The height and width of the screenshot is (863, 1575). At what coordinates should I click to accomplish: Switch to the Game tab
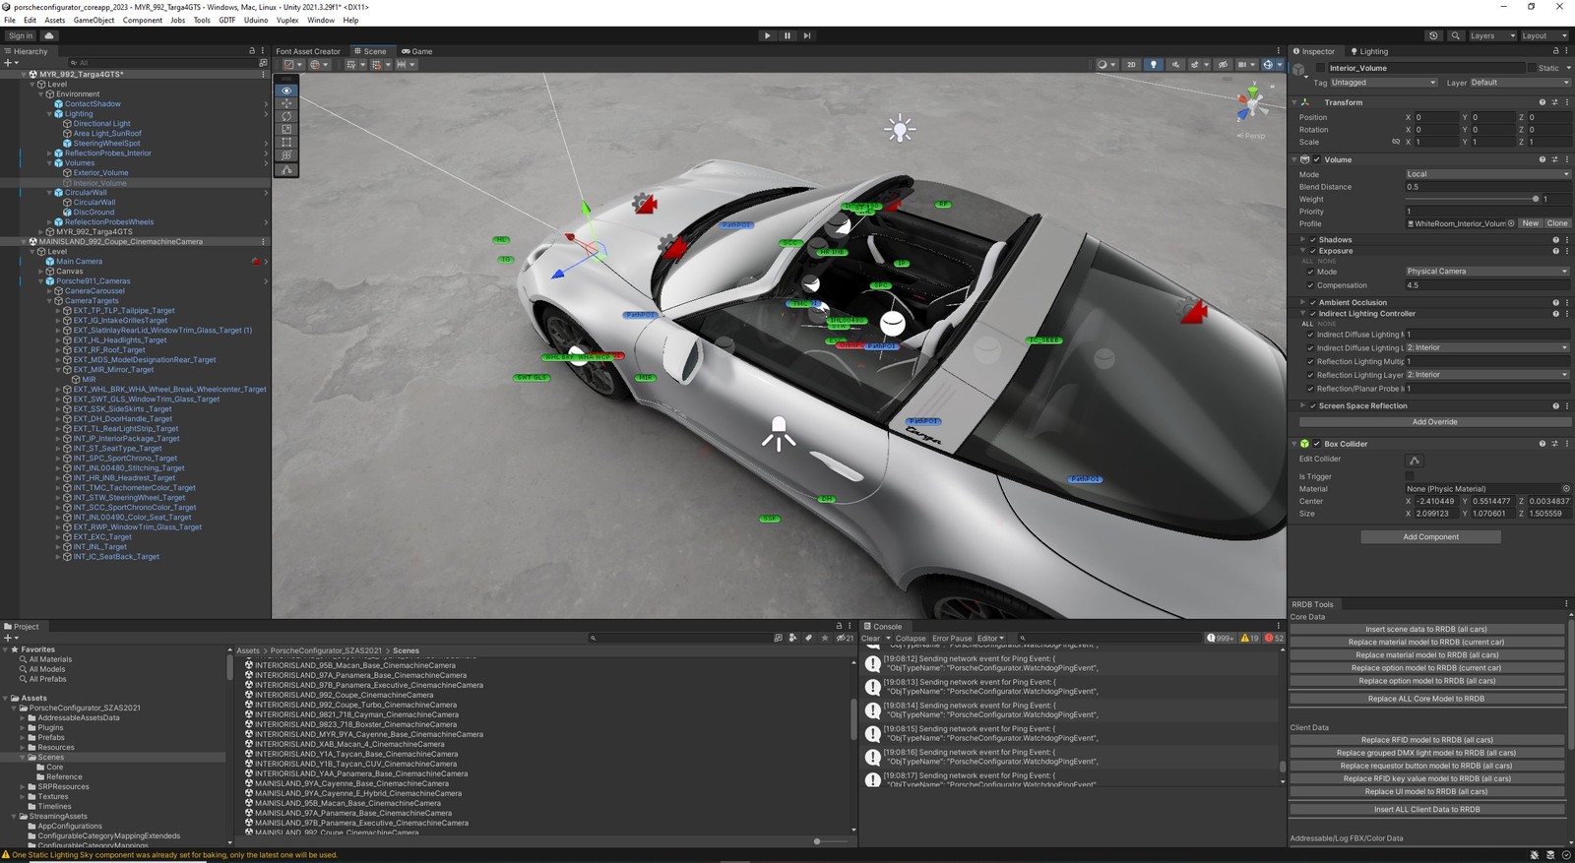[417, 51]
